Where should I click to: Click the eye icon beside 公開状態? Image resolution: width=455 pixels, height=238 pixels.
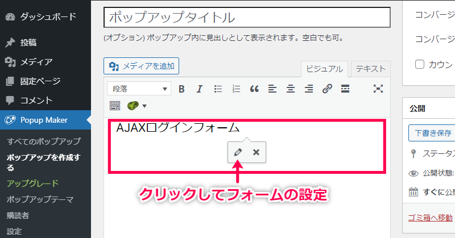click(413, 173)
